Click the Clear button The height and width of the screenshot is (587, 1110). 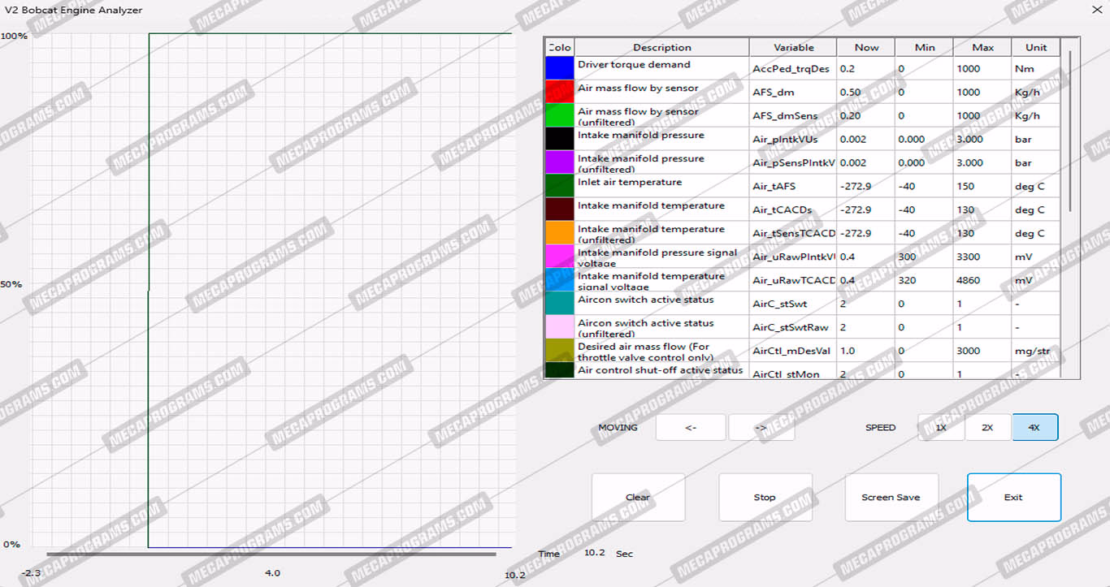[x=638, y=497]
